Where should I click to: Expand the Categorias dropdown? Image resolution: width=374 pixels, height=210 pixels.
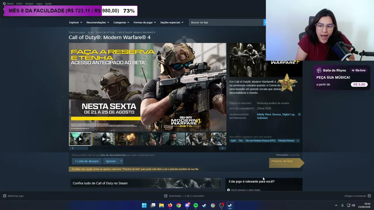121,22
